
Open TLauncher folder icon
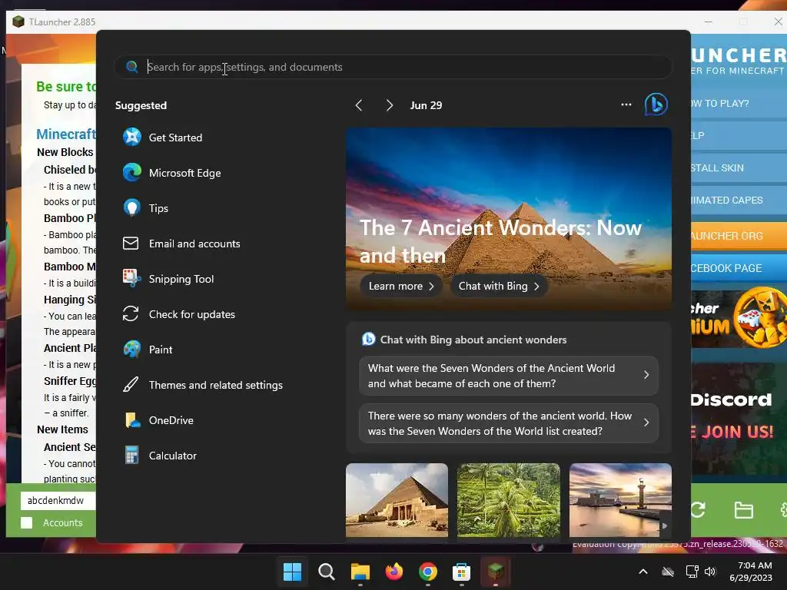743,510
